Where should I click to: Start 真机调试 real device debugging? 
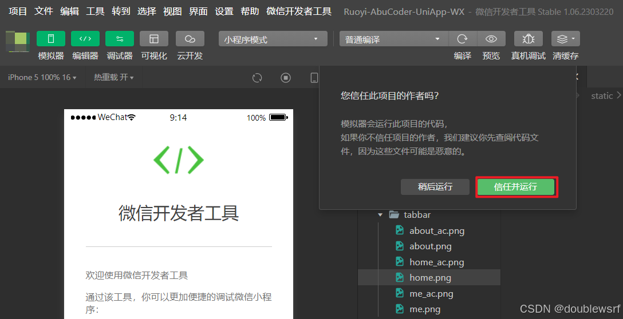tap(528, 39)
